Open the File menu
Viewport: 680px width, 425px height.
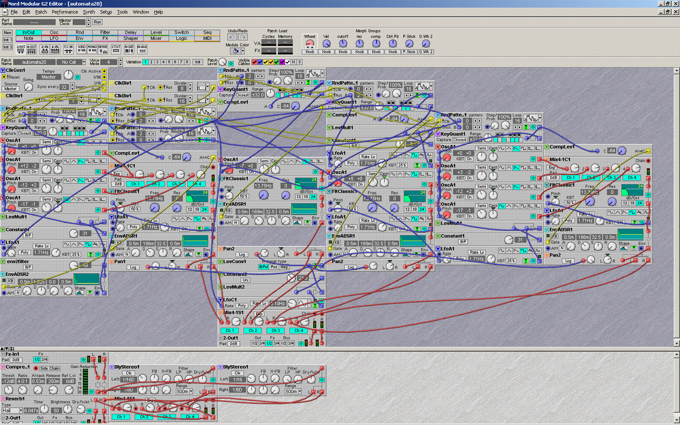(14, 12)
